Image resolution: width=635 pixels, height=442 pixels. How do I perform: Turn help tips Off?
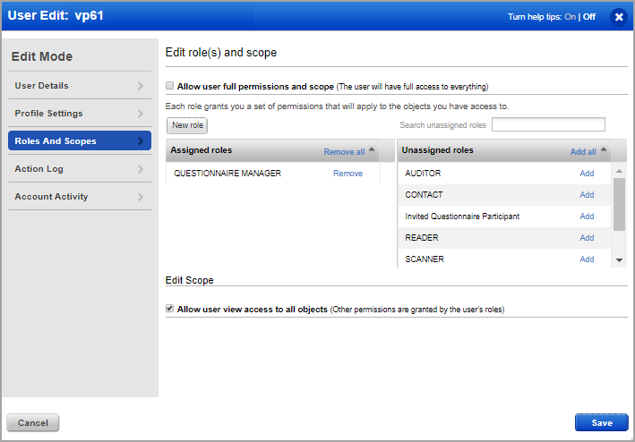click(589, 16)
